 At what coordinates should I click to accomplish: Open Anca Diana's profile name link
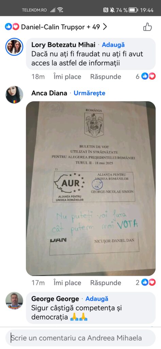(x=49, y=93)
